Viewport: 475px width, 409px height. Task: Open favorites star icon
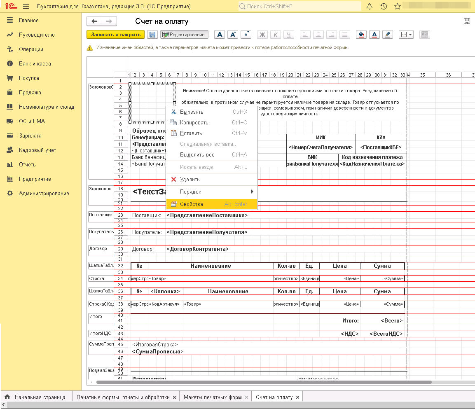398,6
